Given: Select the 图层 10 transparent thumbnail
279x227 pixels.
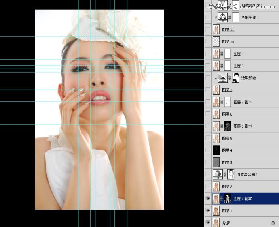Looking at the screenshot, I should tap(216, 41).
